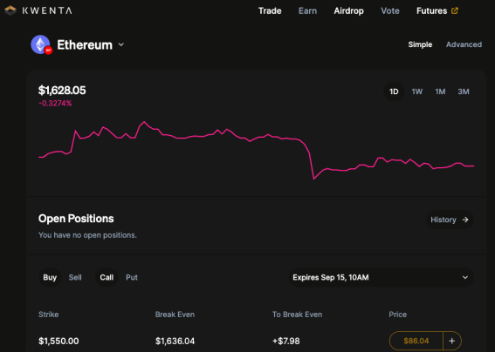Click the arrow icon in History button
495x352 pixels.
point(465,220)
